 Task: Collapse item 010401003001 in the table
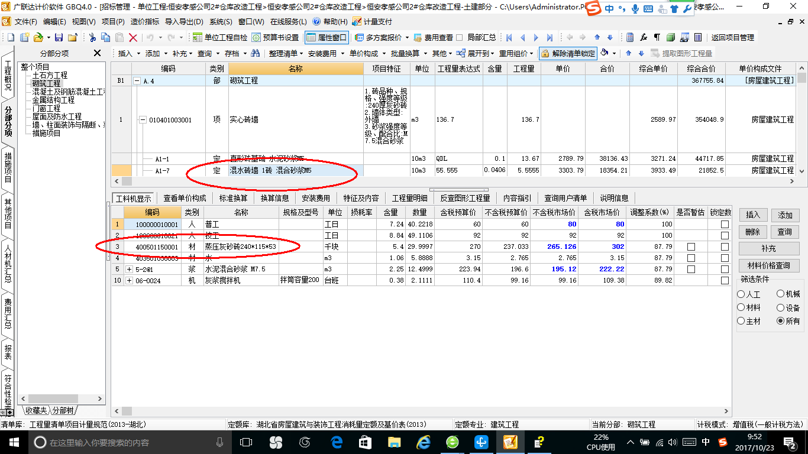coord(142,120)
